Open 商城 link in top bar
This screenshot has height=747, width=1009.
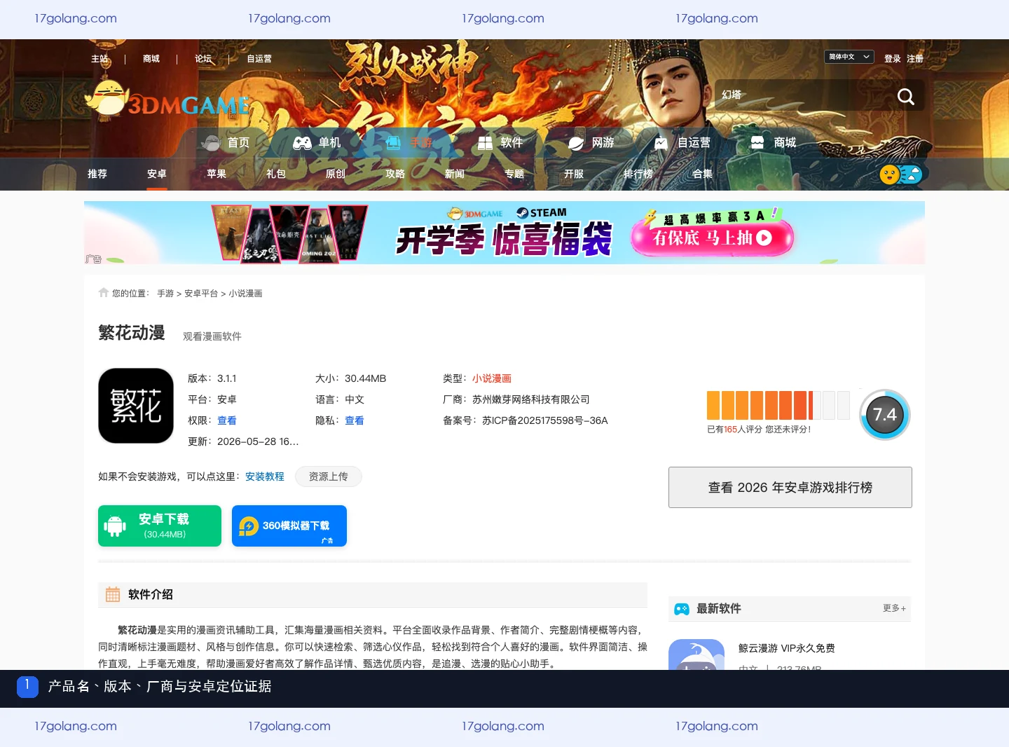click(151, 59)
